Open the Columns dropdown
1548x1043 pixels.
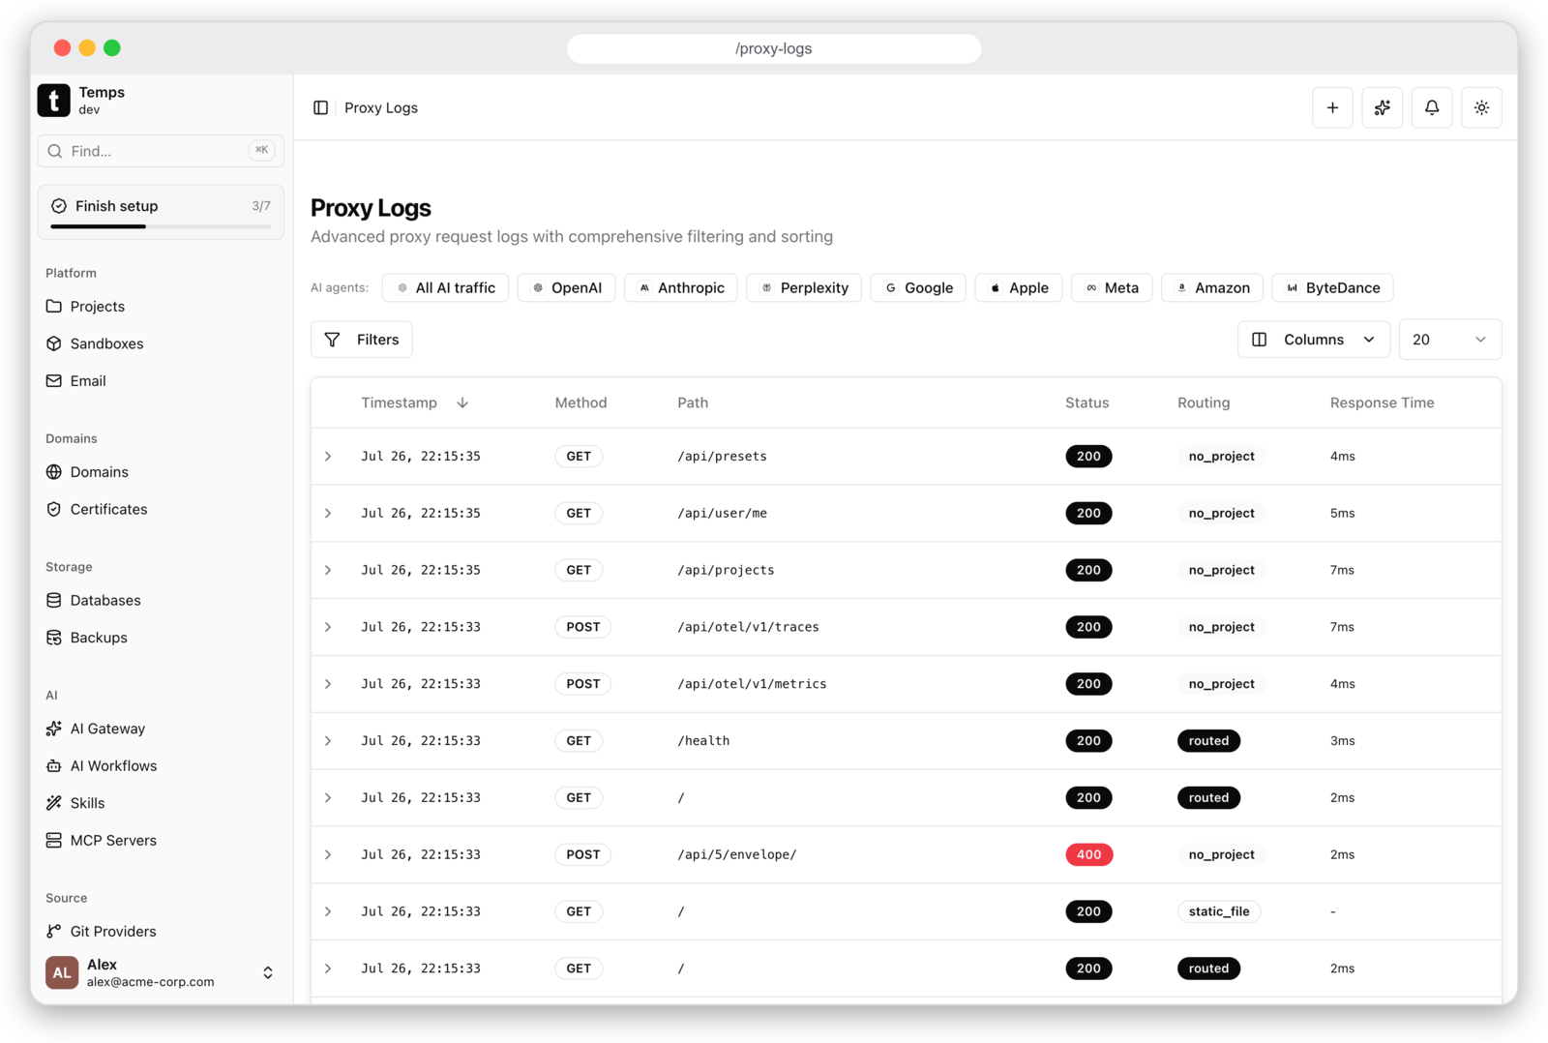pos(1314,340)
